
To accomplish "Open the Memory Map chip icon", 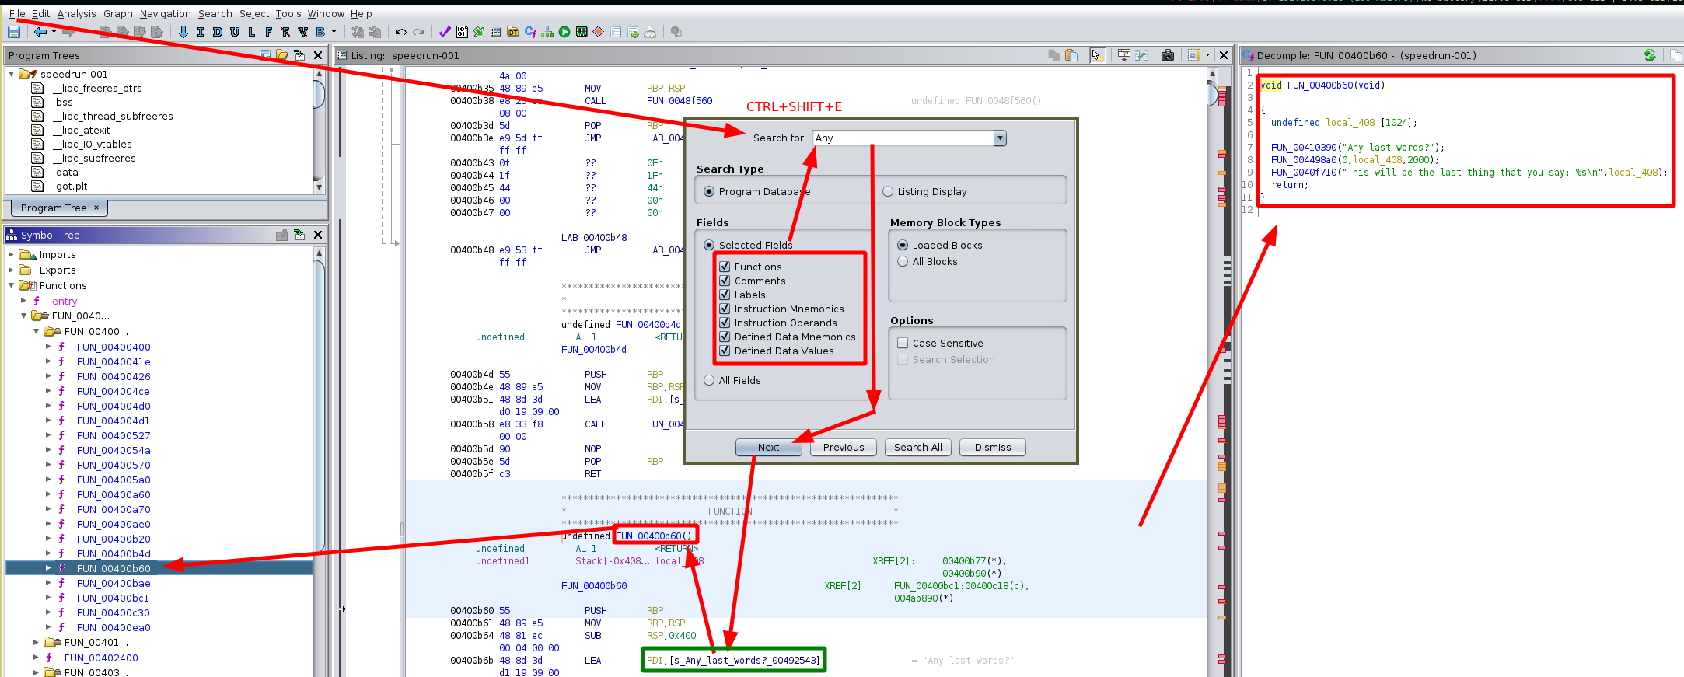I will [582, 32].
